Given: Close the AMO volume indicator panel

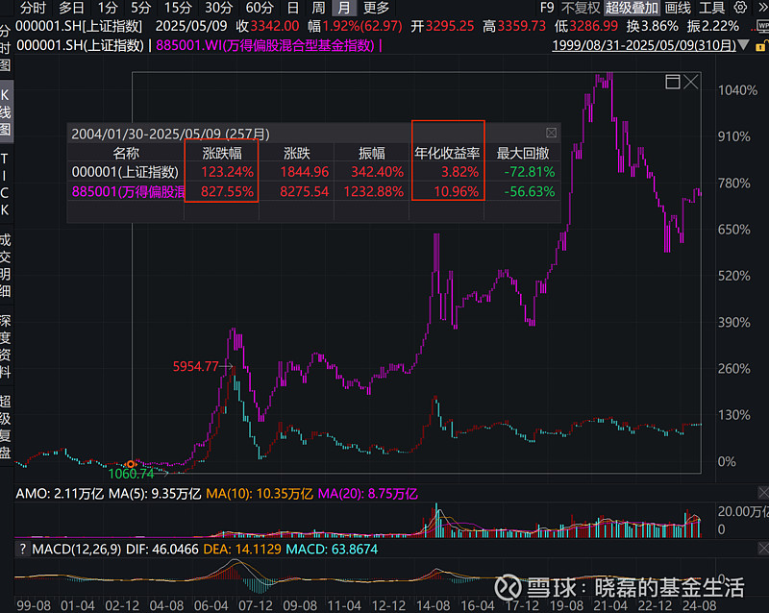Looking at the screenshot, I should [x=763, y=492].
